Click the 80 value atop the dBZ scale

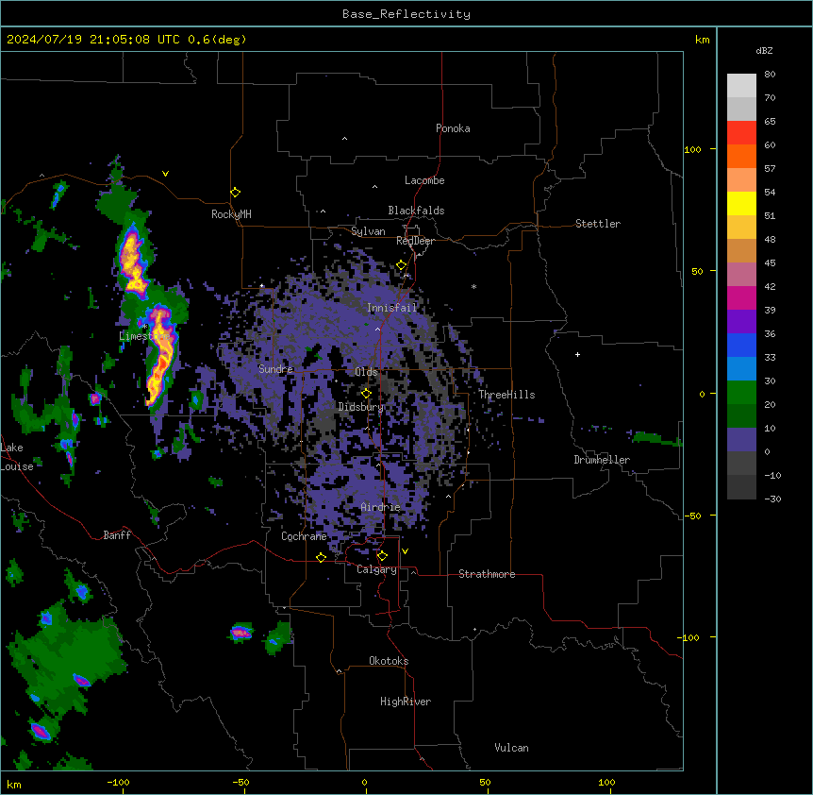[x=770, y=75]
